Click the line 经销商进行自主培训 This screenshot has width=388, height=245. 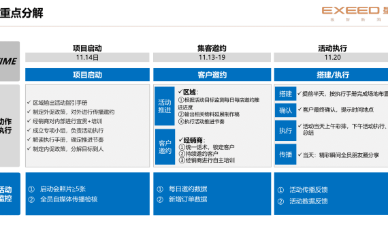click(207, 160)
